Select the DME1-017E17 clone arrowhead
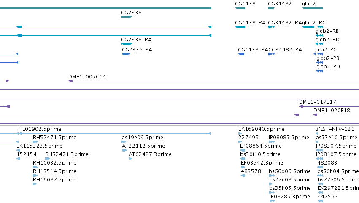 click(x=301, y=106)
